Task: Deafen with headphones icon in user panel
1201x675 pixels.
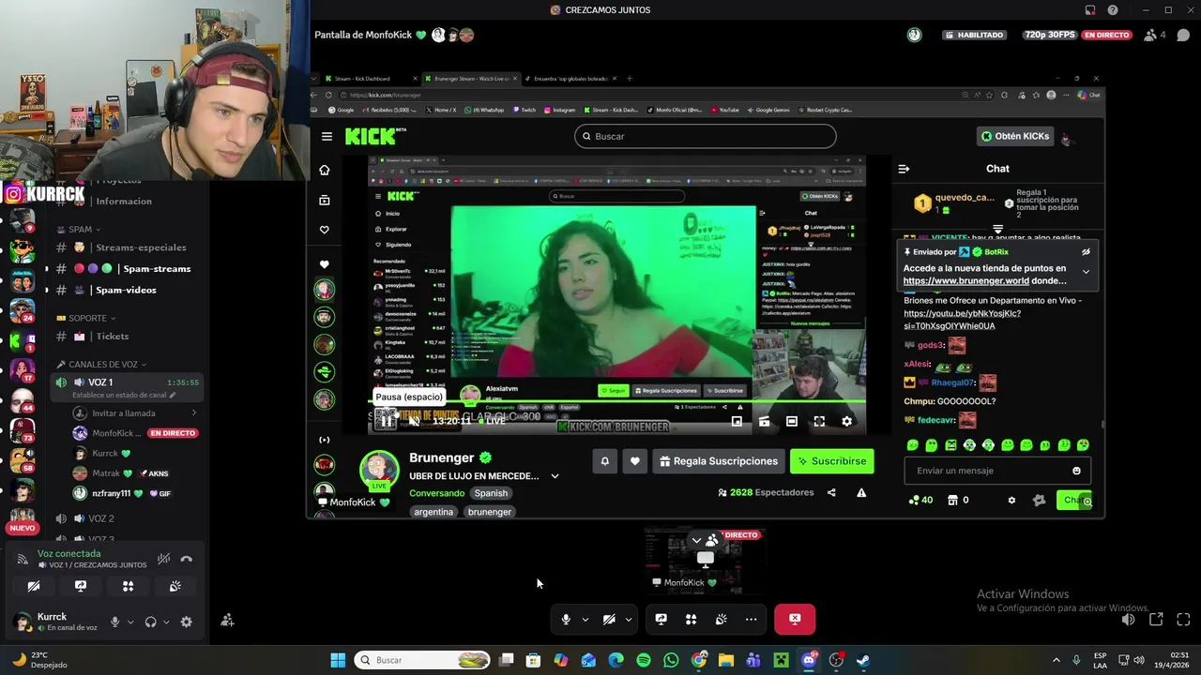Action: tap(150, 622)
